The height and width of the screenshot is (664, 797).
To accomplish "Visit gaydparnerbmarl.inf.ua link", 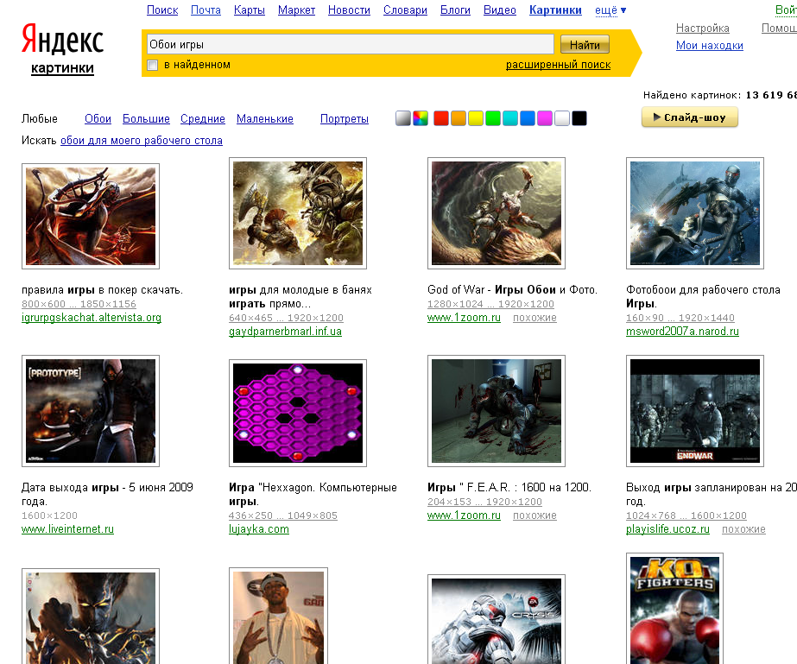I will 285,331.
